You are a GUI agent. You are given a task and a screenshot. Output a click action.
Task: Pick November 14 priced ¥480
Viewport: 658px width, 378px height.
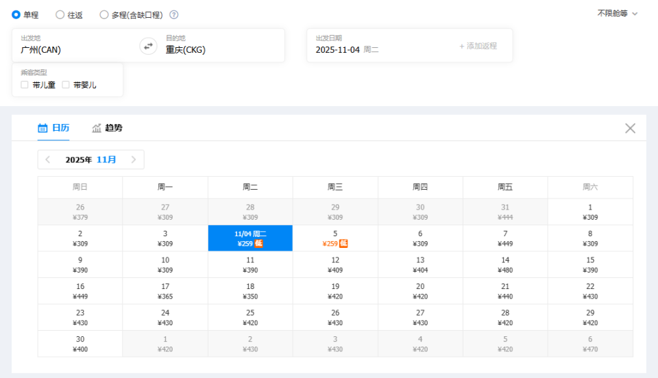pyautogui.click(x=505, y=264)
